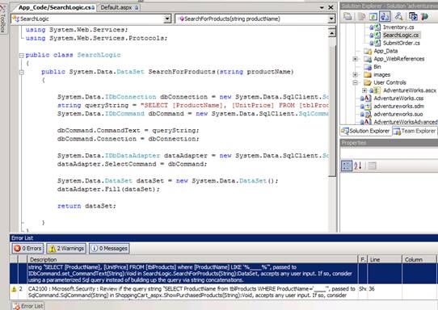The width and height of the screenshot is (438, 310).
Task: Switch to the Default.aspx tab
Action: [119, 7]
